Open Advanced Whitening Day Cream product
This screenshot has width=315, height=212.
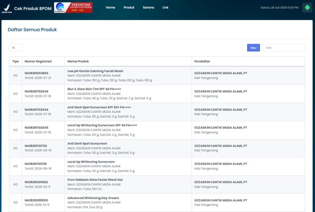[x=93, y=198]
